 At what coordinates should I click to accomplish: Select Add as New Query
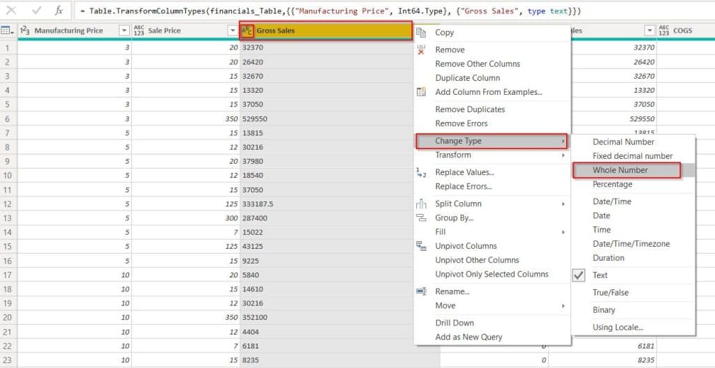point(469,337)
